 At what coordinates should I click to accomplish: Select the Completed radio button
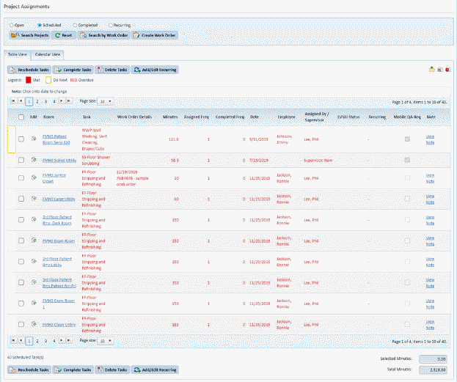pos(76,25)
